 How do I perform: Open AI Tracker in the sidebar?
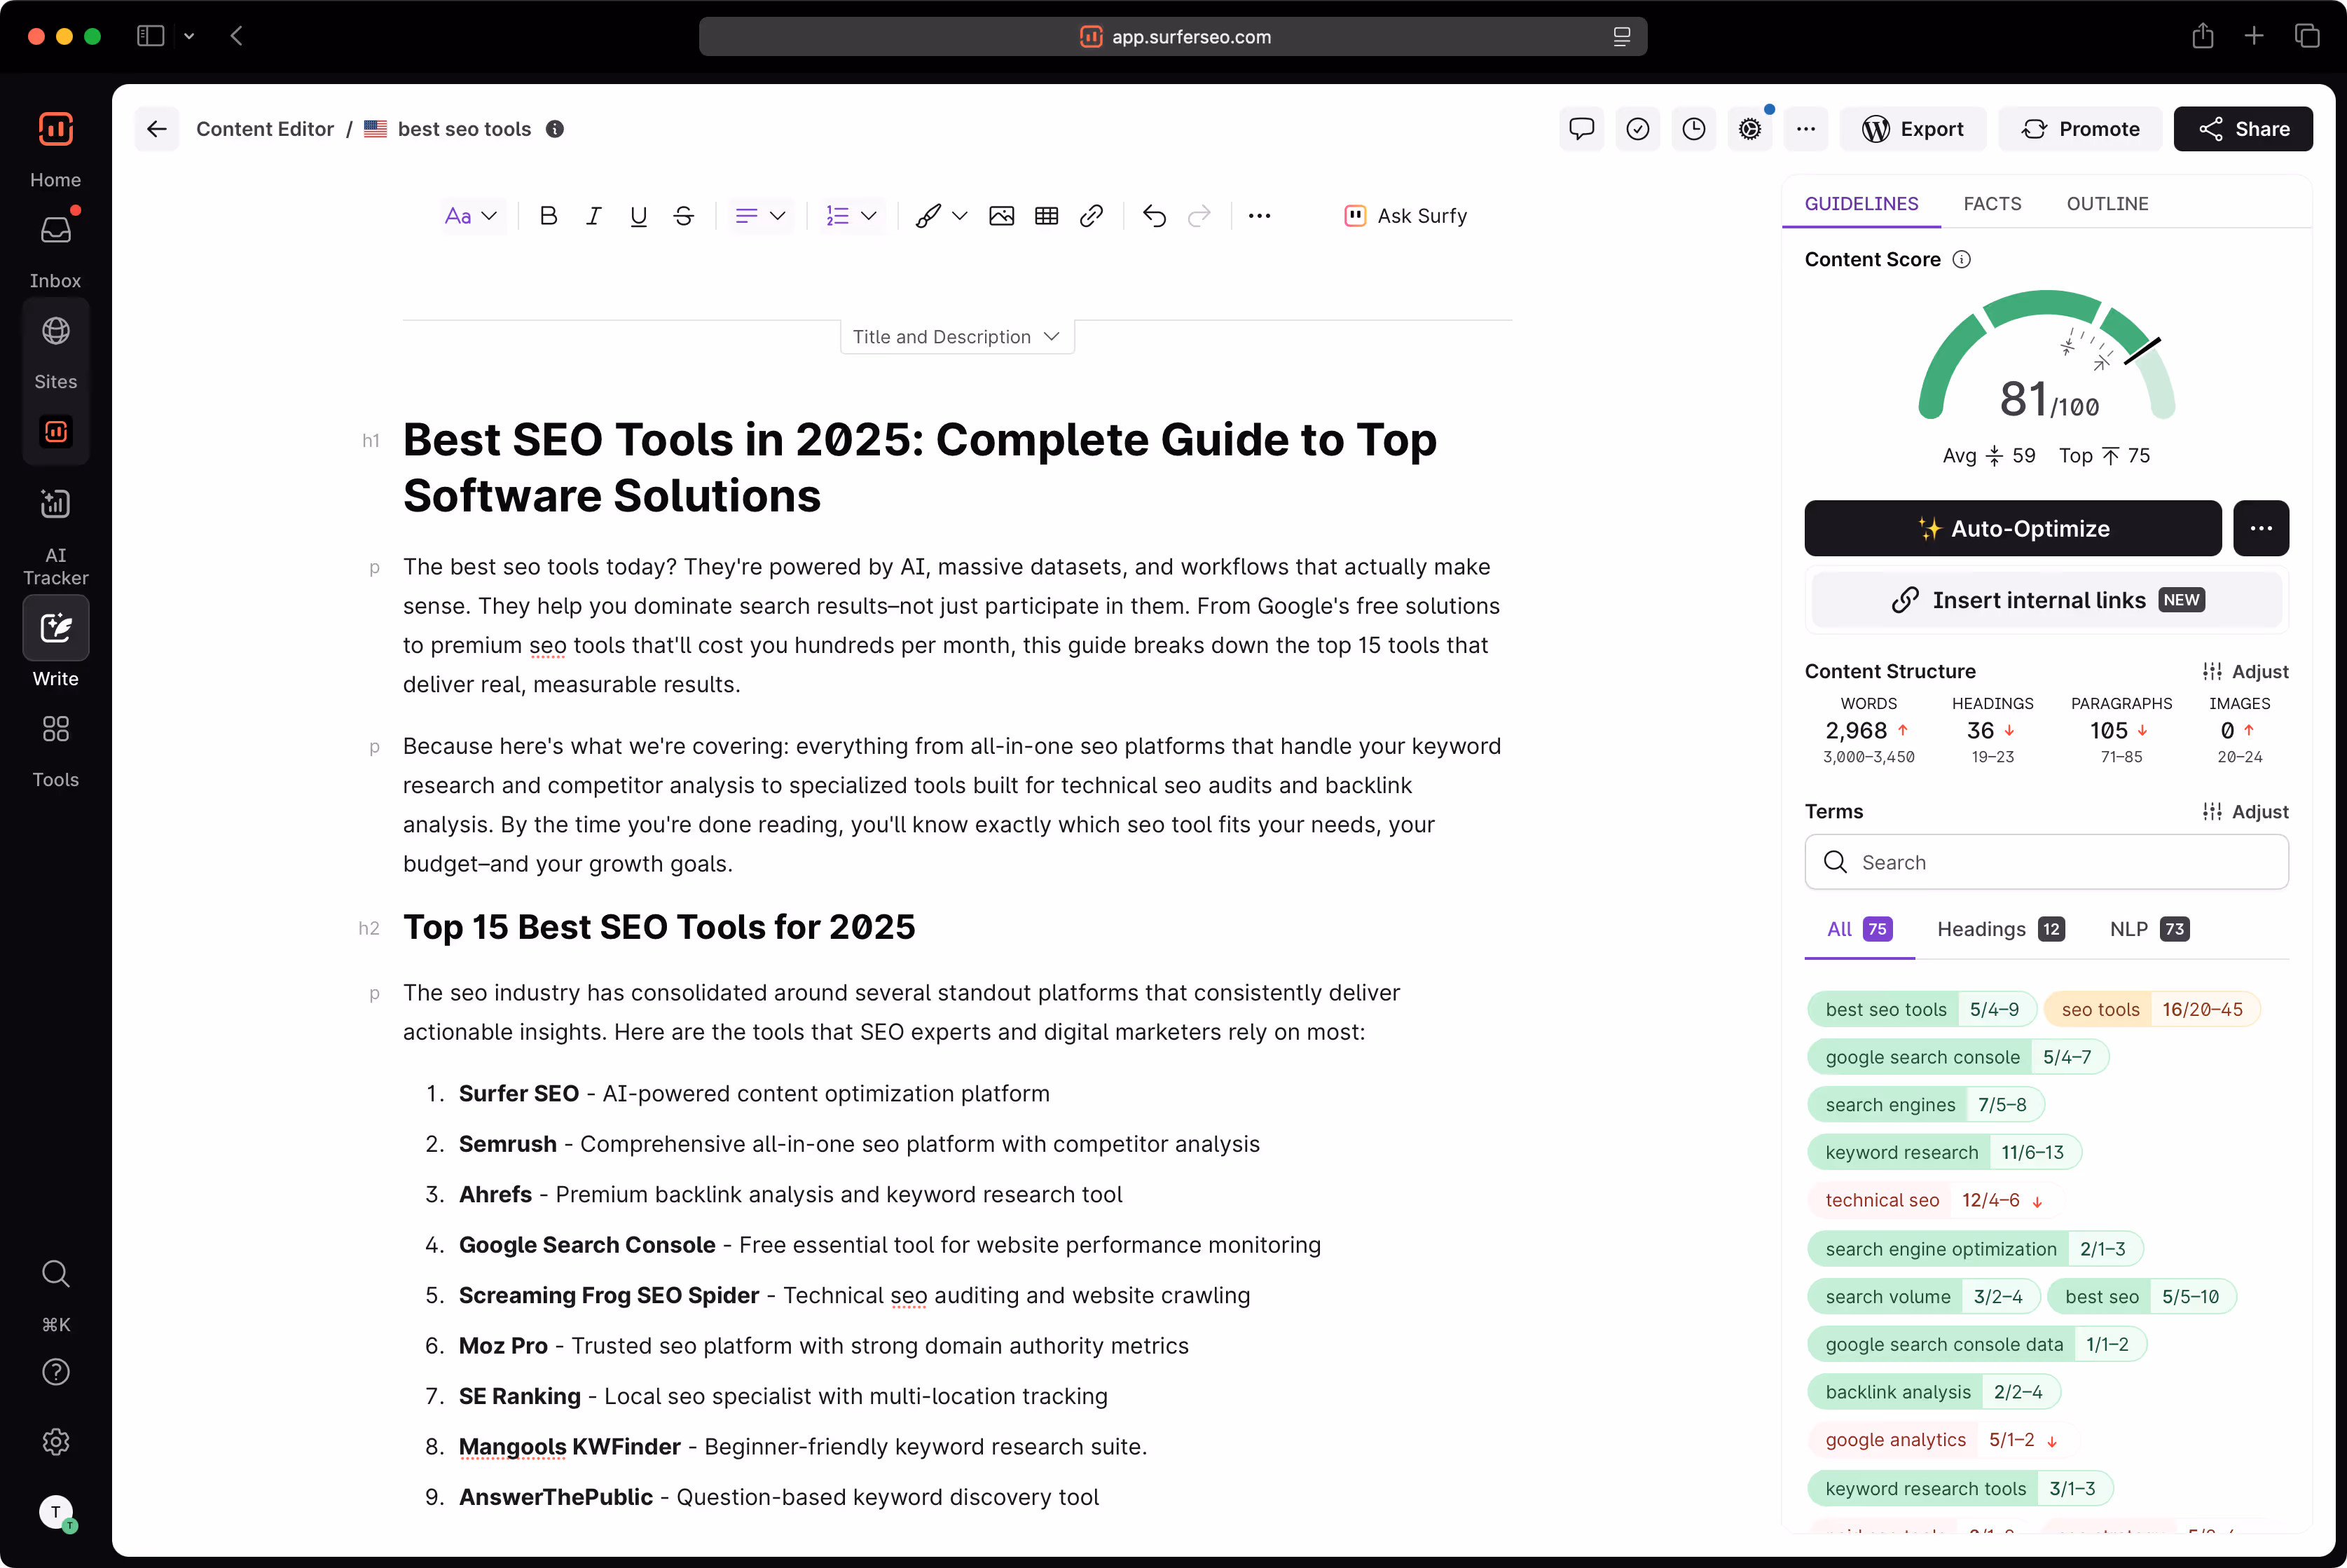tap(55, 537)
